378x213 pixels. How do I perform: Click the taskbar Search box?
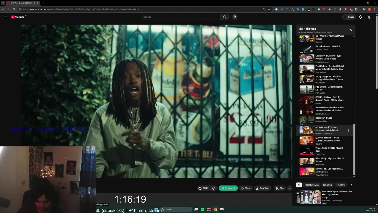click(x=176, y=209)
